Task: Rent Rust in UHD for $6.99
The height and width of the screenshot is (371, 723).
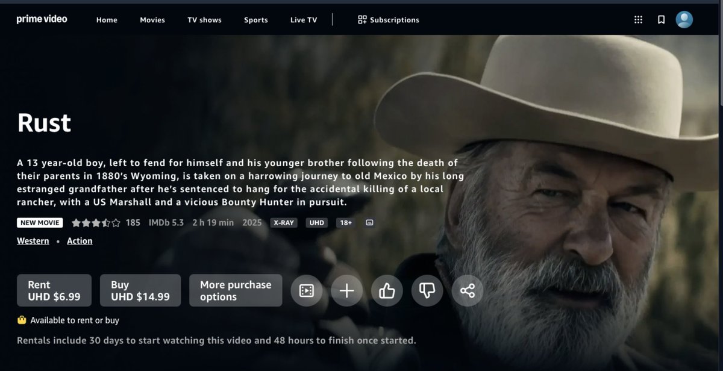Action: (54, 290)
